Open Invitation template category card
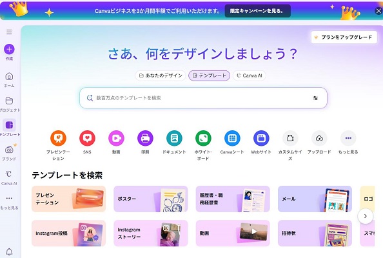The height and width of the screenshot is (258, 383). point(315,233)
